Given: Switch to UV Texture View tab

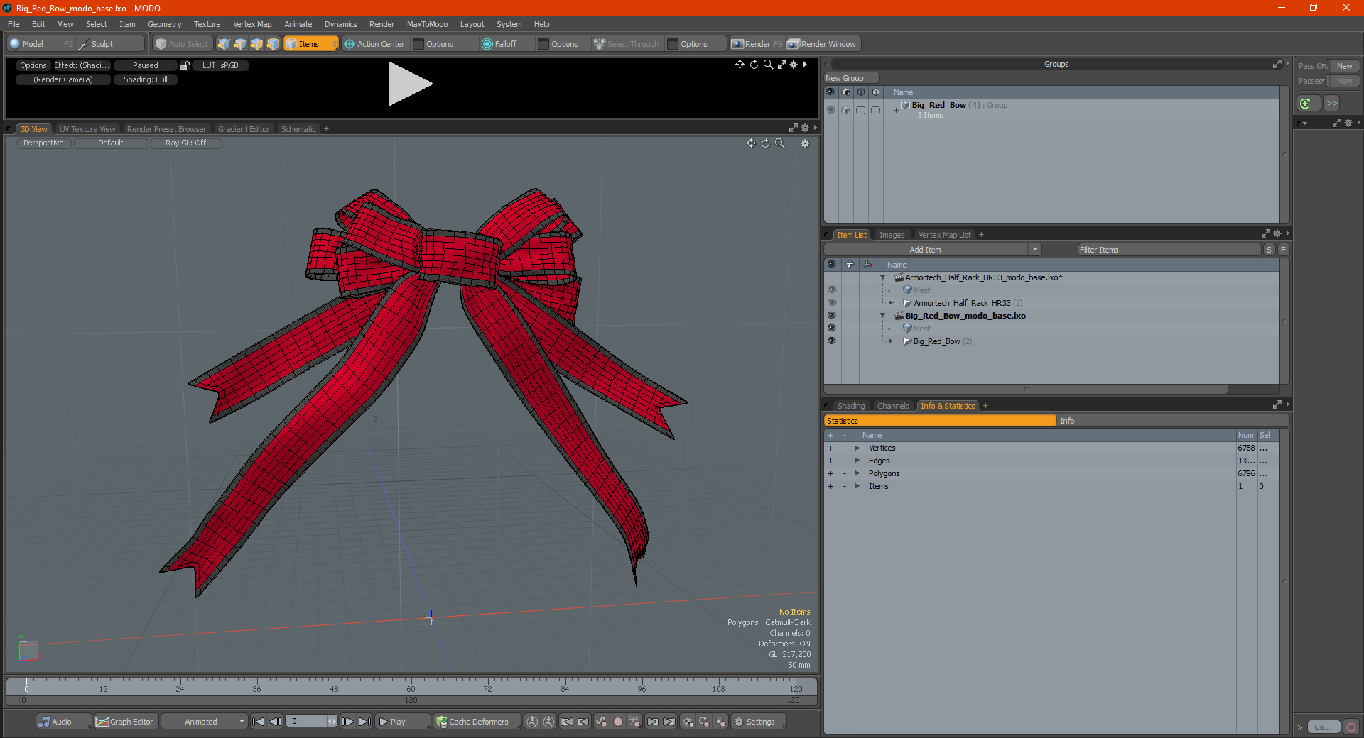Looking at the screenshot, I should point(87,129).
